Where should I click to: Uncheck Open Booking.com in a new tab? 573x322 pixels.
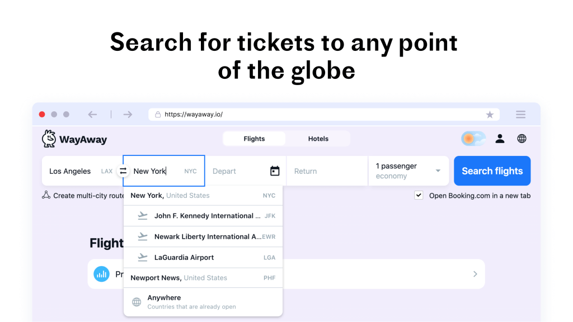coord(419,195)
